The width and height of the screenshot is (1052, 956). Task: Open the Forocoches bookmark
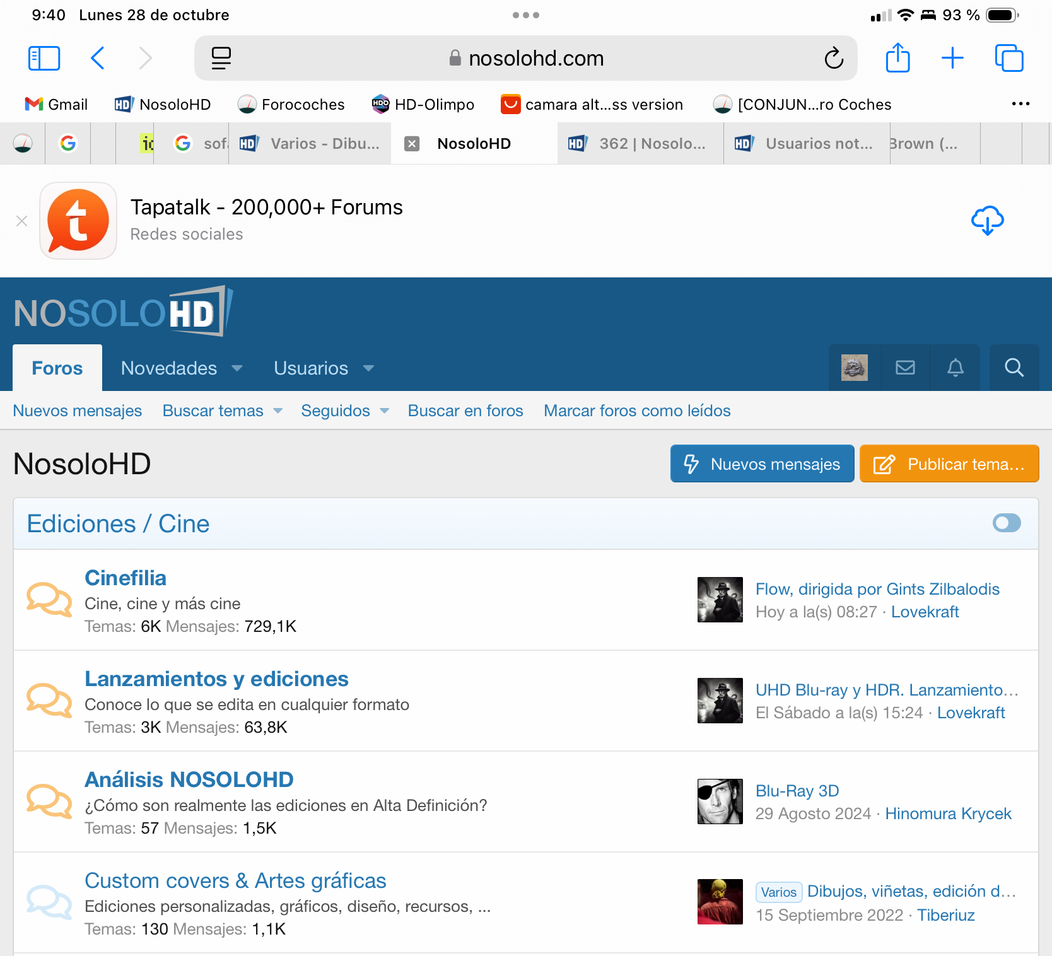[291, 104]
